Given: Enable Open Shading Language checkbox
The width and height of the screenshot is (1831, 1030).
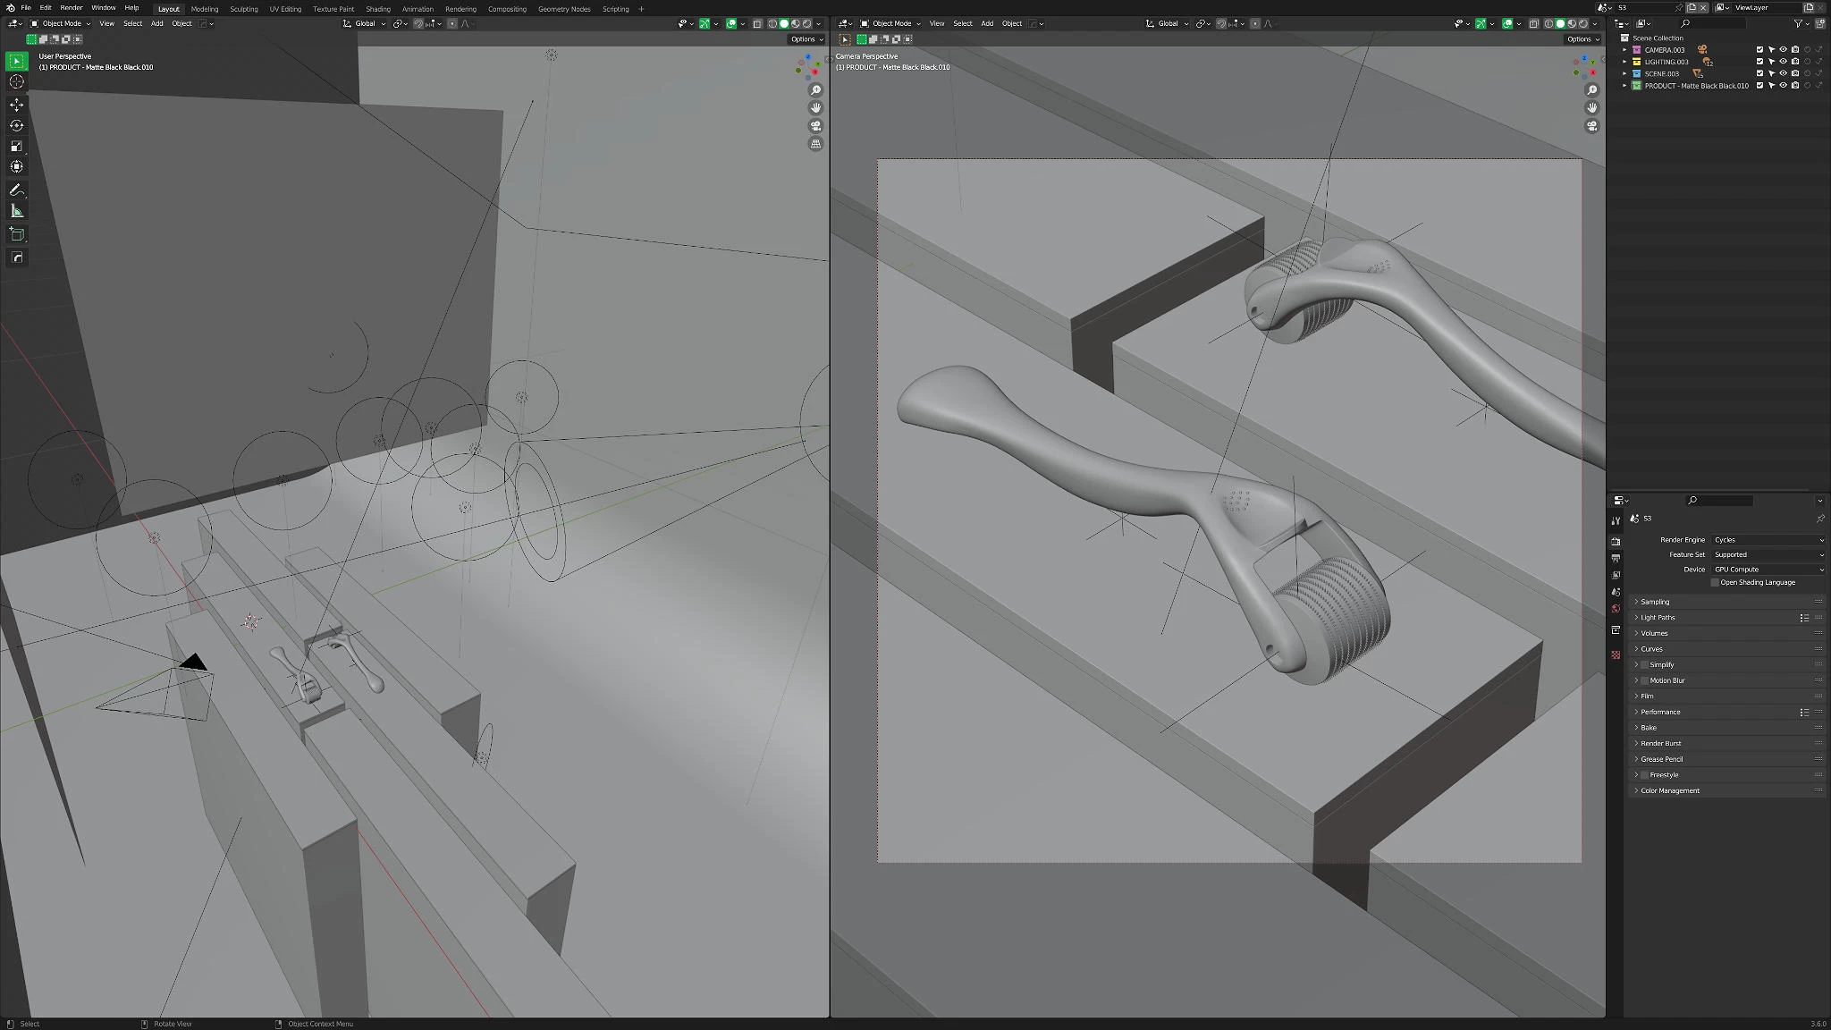Looking at the screenshot, I should click(x=1715, y=583).
